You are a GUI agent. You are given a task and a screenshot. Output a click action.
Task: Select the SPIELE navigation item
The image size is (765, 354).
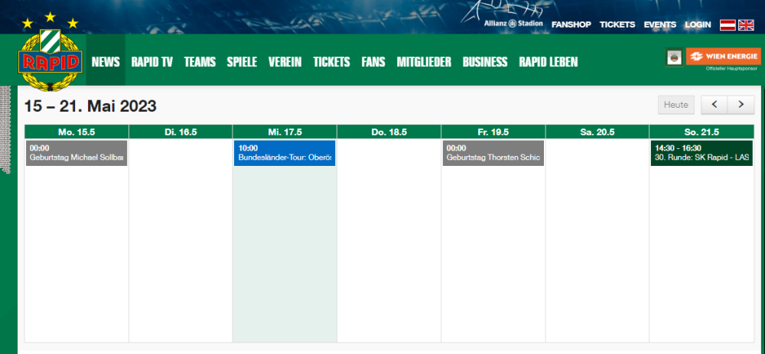[242, 62]
